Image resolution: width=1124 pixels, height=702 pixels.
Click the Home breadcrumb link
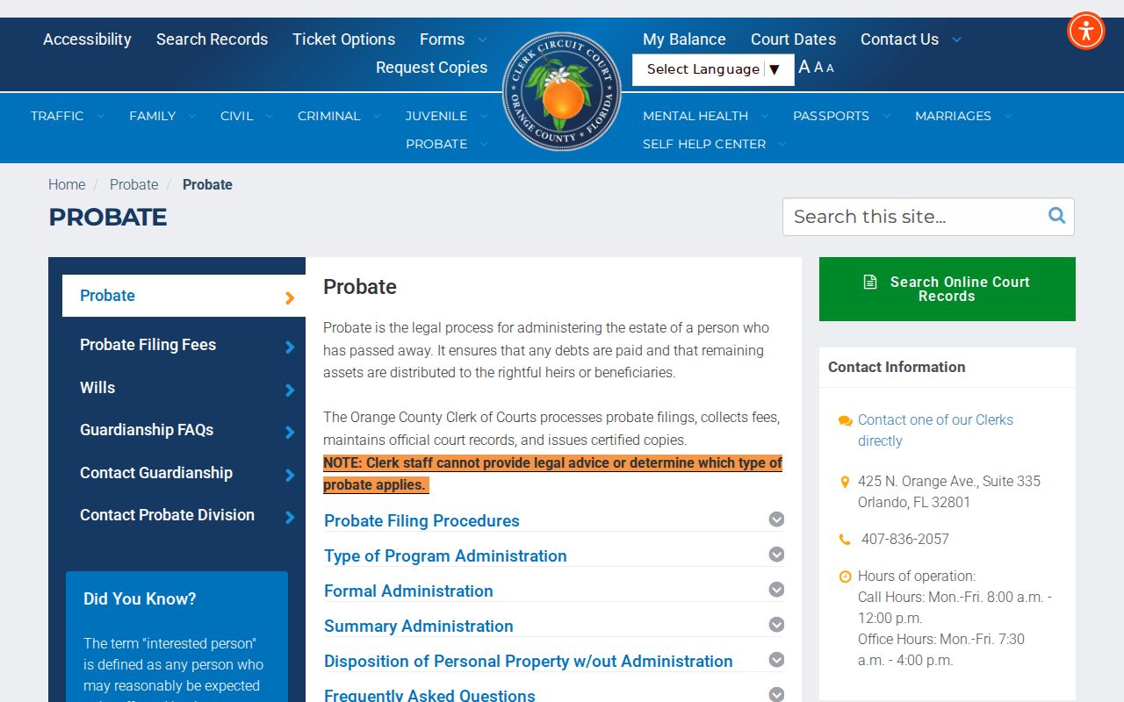(67, 184)
